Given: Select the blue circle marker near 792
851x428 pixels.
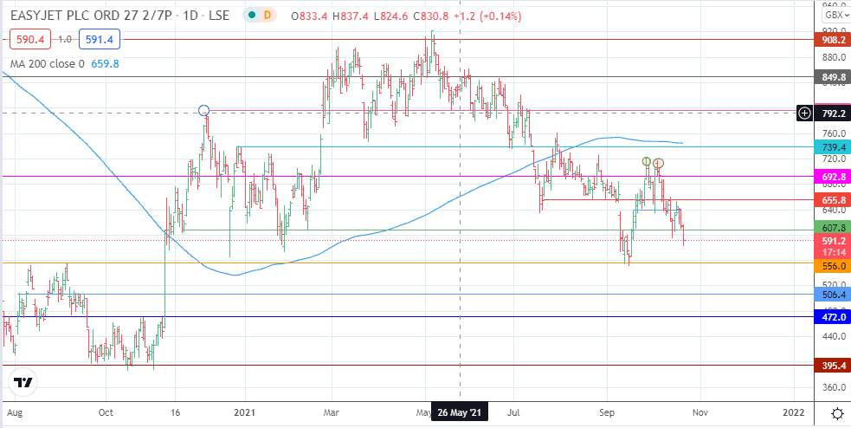Looking at the screenshot, I should pos(203,110).
